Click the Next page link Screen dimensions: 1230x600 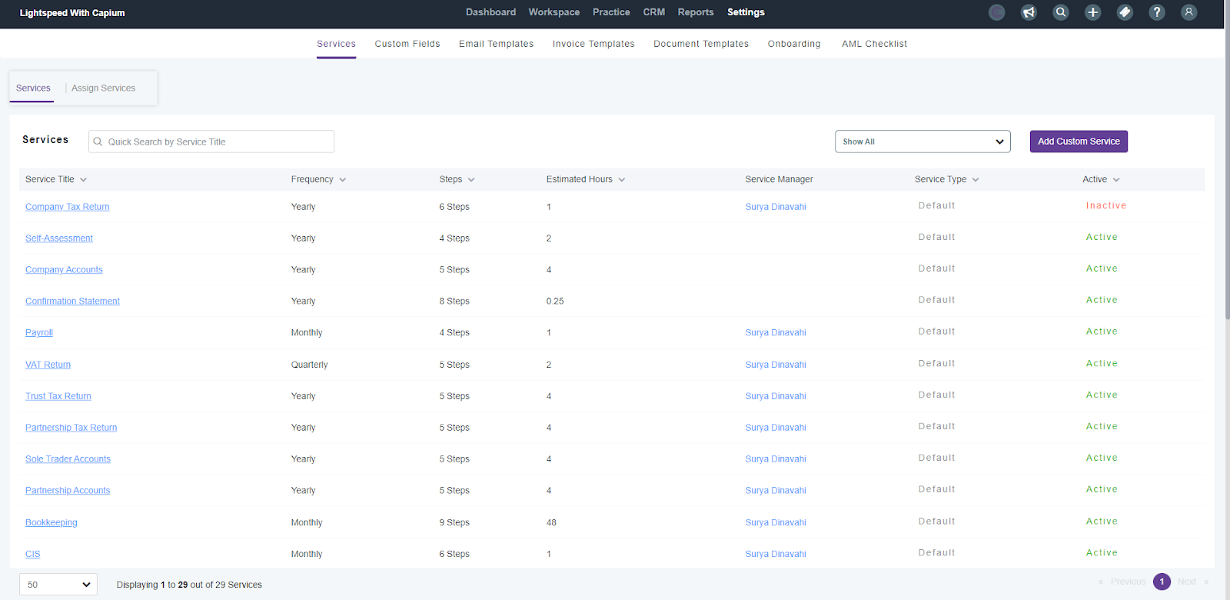pos(1186,582)
